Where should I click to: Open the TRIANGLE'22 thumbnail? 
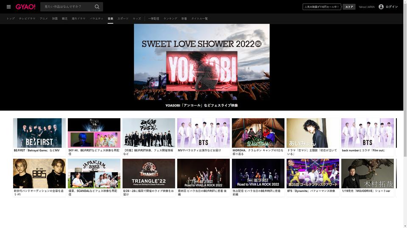(149, 174)
